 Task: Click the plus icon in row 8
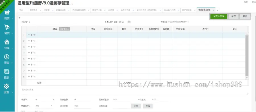click(29, 77)
